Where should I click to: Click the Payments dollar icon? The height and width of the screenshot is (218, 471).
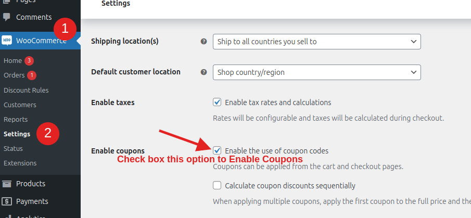point(7,201)
